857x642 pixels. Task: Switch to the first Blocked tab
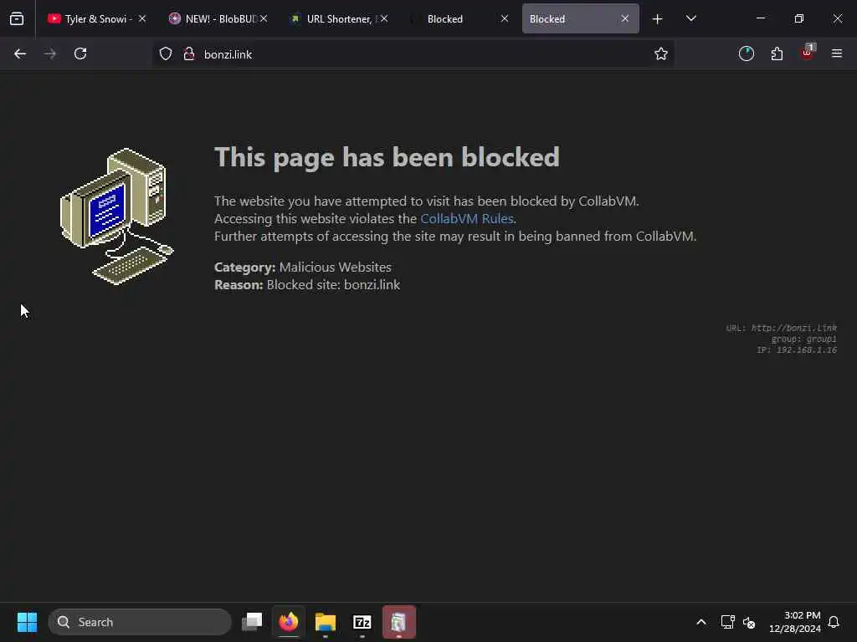click(x=460, y=18)
